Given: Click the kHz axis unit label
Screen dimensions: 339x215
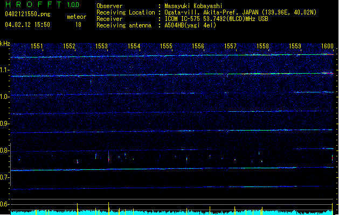Looking at the screenshot, I should [x=5, y=44].
